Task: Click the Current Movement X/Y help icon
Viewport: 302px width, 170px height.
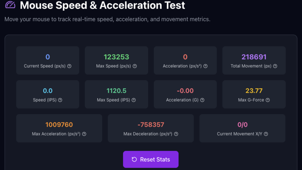Action: click(x=266, y=134)
